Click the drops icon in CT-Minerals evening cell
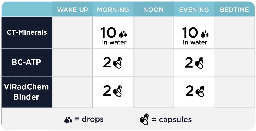The width and height of the screenshot is (256, 131). coord(205,34)
